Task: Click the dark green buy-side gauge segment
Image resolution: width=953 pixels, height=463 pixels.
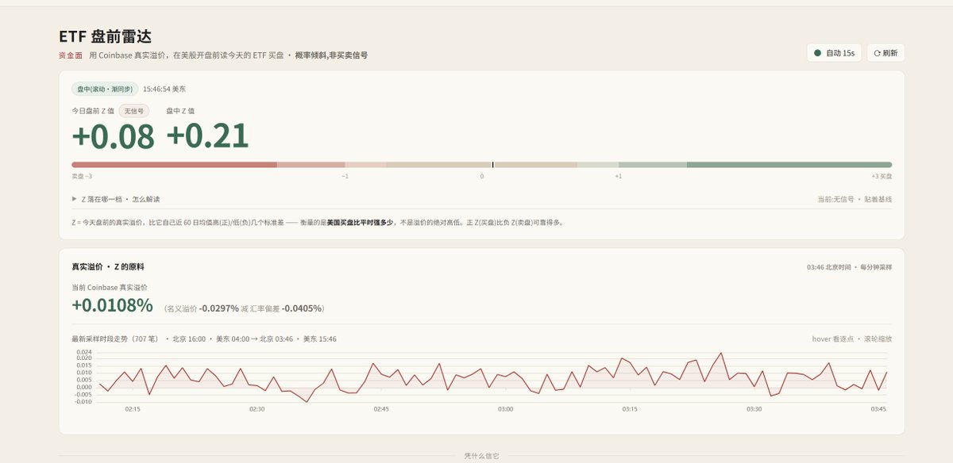Action: [x=789, y=165]
